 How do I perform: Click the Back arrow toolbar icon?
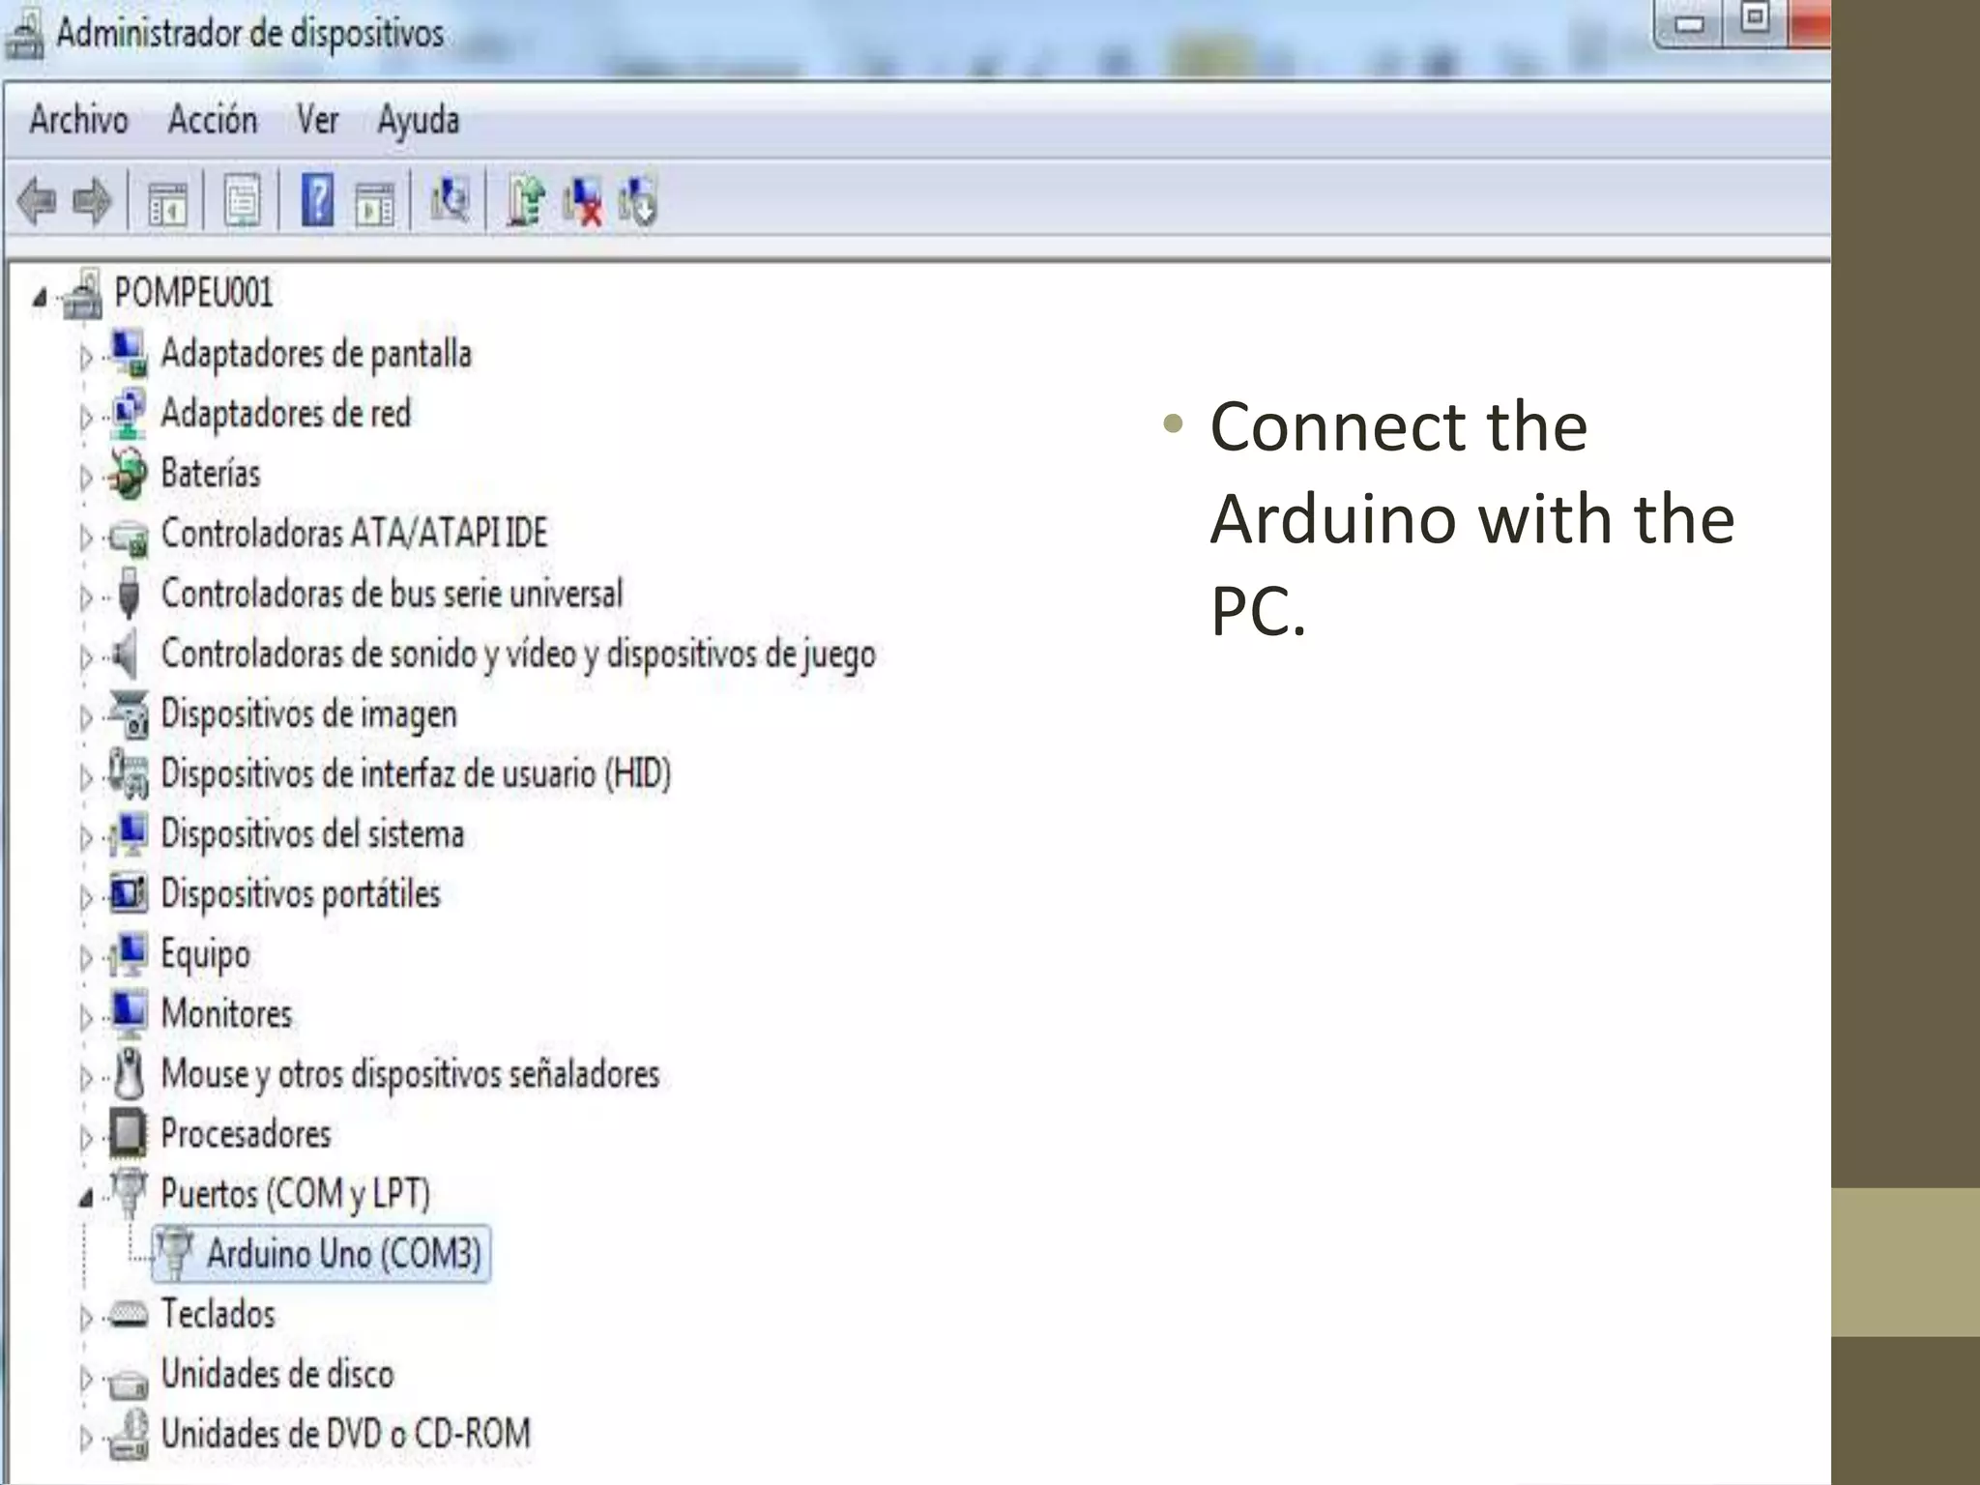(x=38, y=202)
